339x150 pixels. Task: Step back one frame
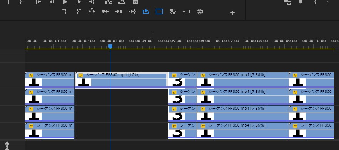(52, 2)
